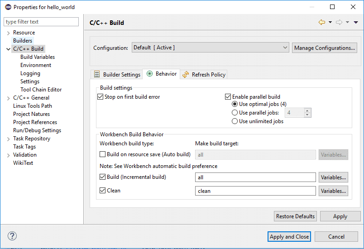Toggle the Clean checkbox
The image size is (364, 249).
[x=102, y=191]
